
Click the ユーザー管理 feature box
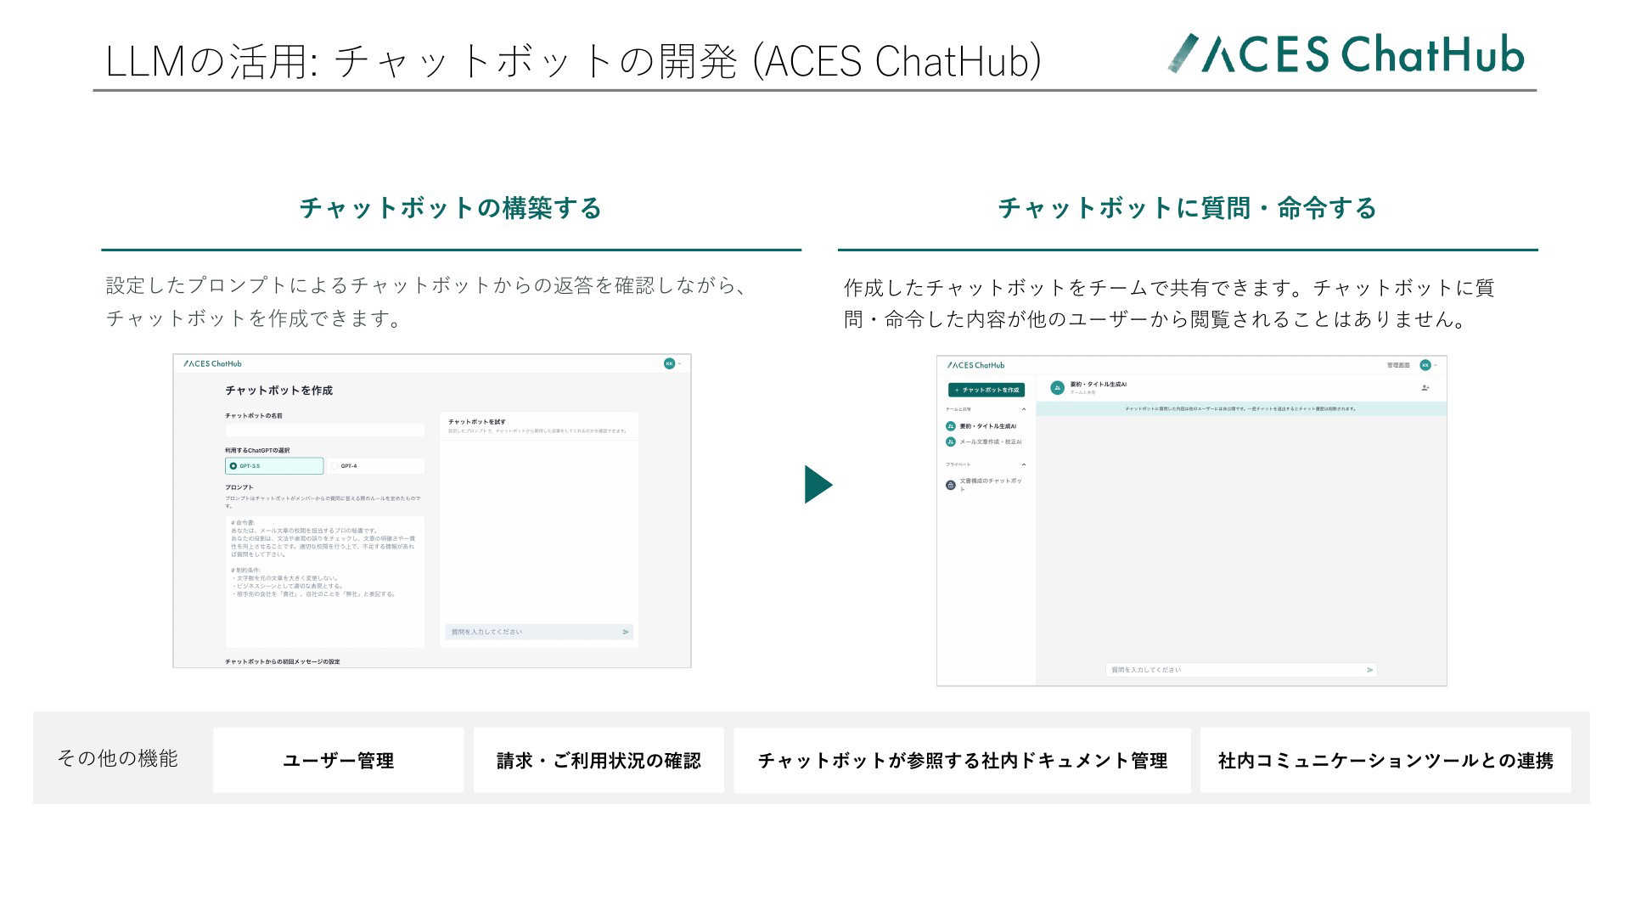pyautogui.click(x=338, y=760)
